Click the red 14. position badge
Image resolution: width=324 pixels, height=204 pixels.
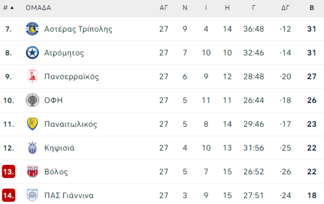[9, 195]
